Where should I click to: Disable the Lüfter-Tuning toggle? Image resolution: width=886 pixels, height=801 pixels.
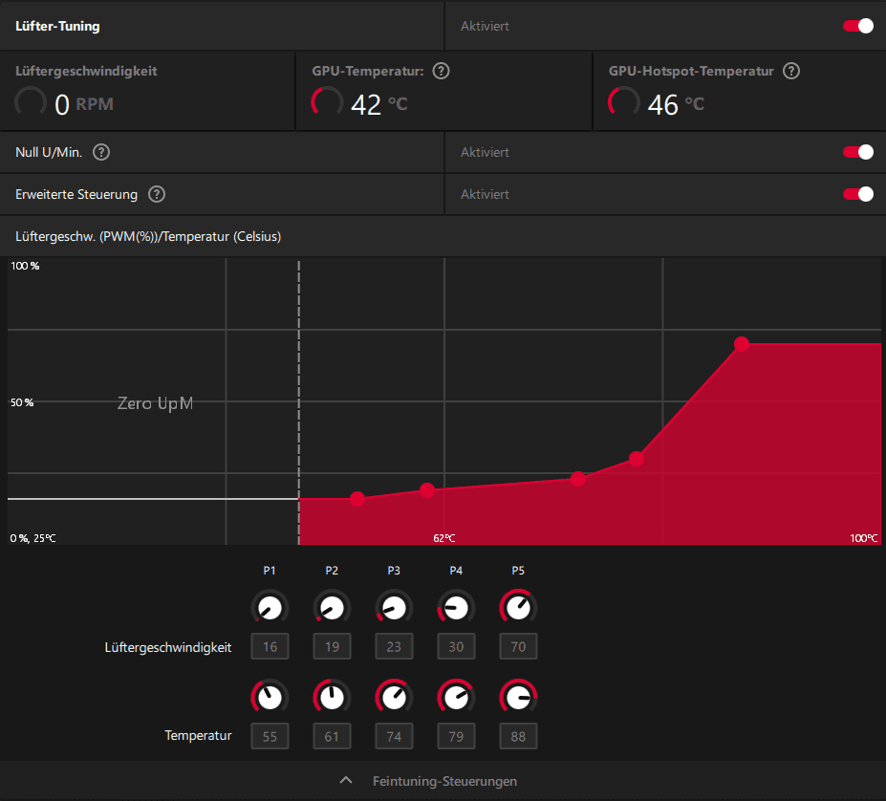click(857, 26)
